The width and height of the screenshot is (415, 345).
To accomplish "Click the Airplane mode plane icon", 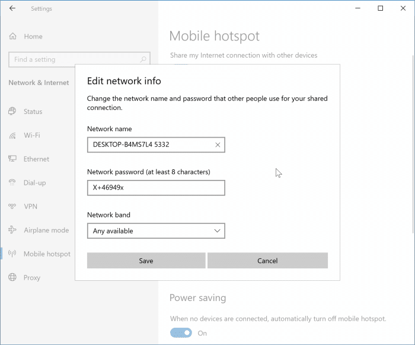I will point(12,230).
